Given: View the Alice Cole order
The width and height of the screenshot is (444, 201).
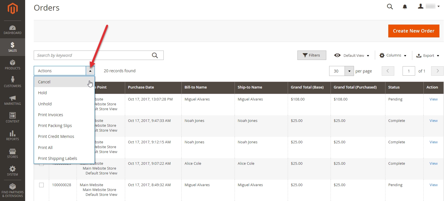Looking at the screenshot, I should 433,164.
